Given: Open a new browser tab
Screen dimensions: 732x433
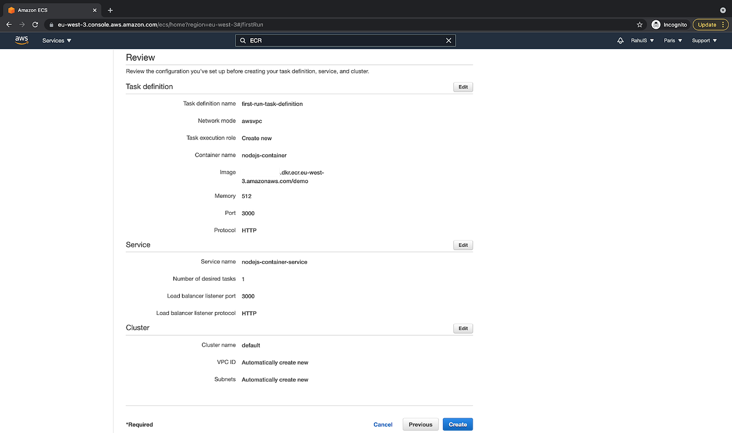Looking at the screenshot, I should (x=110, y=10).
